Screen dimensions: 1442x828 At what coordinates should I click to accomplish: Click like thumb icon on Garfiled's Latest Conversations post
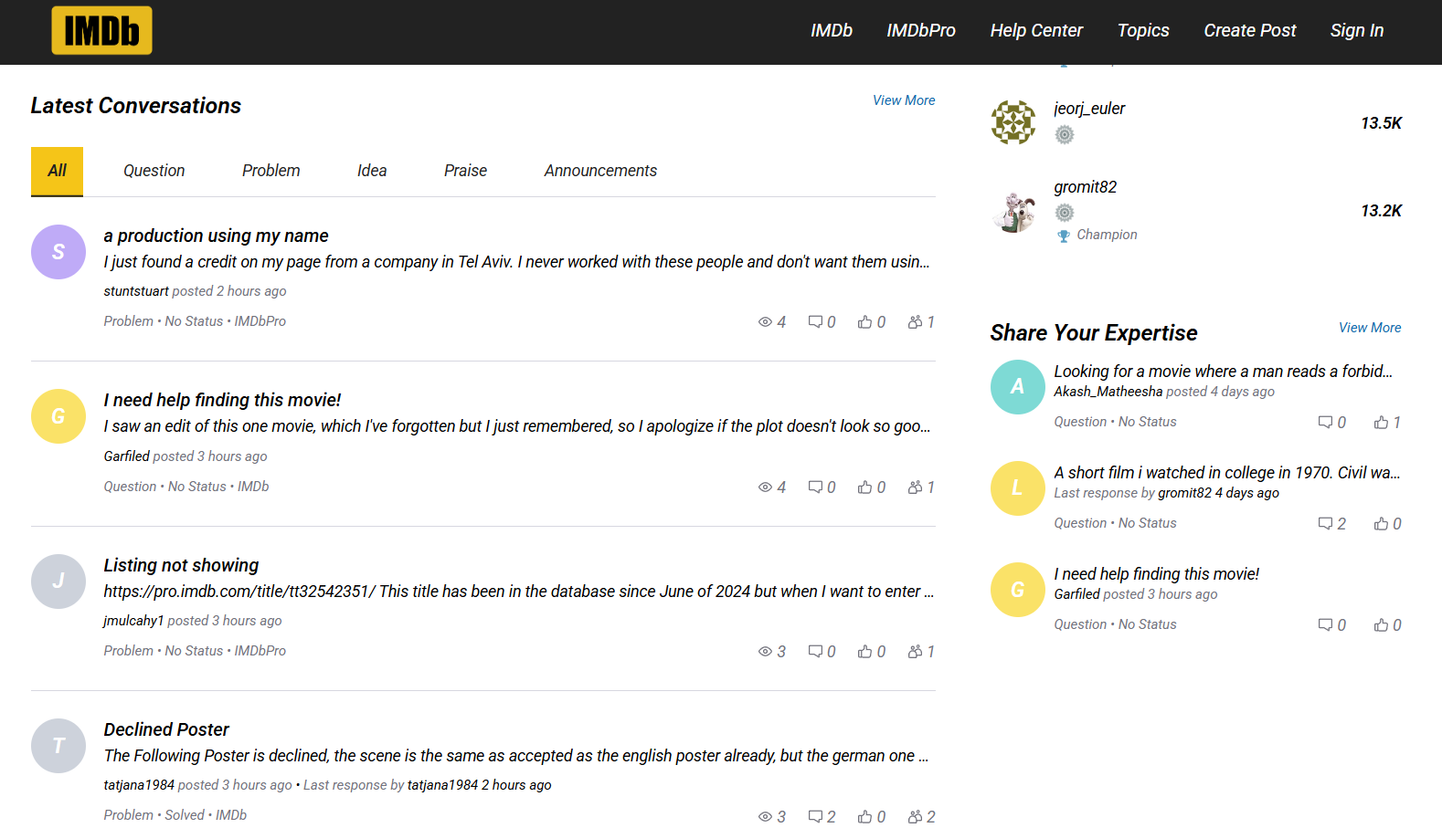864,487
